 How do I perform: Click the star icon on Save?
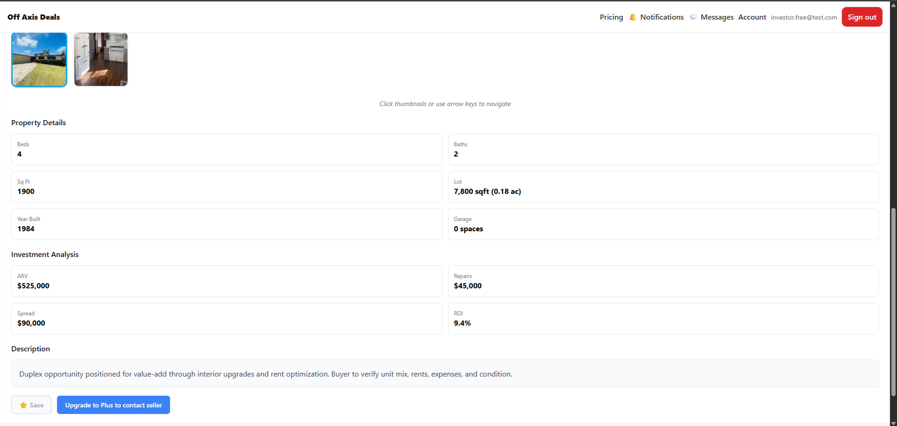pyautogui.click(x=23, y=405)
